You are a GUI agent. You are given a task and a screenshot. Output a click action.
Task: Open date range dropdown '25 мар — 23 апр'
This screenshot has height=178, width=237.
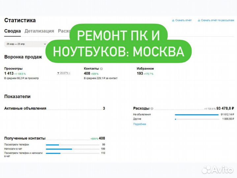point(26,44)
